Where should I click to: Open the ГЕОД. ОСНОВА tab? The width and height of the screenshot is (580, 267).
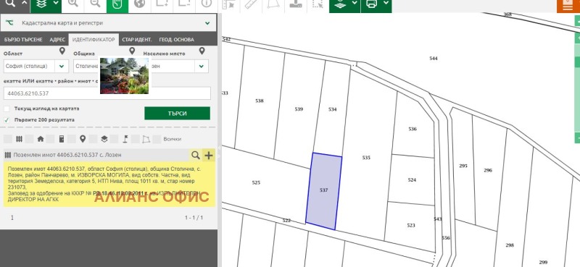(176, 40)
